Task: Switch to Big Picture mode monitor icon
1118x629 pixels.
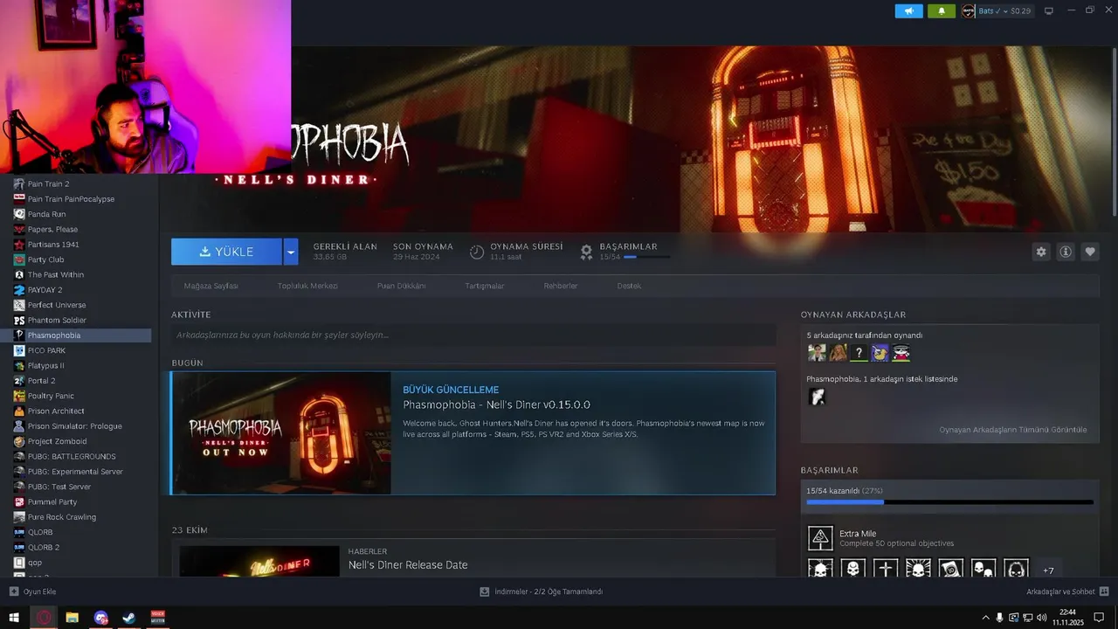Action: click(1049, 11)
